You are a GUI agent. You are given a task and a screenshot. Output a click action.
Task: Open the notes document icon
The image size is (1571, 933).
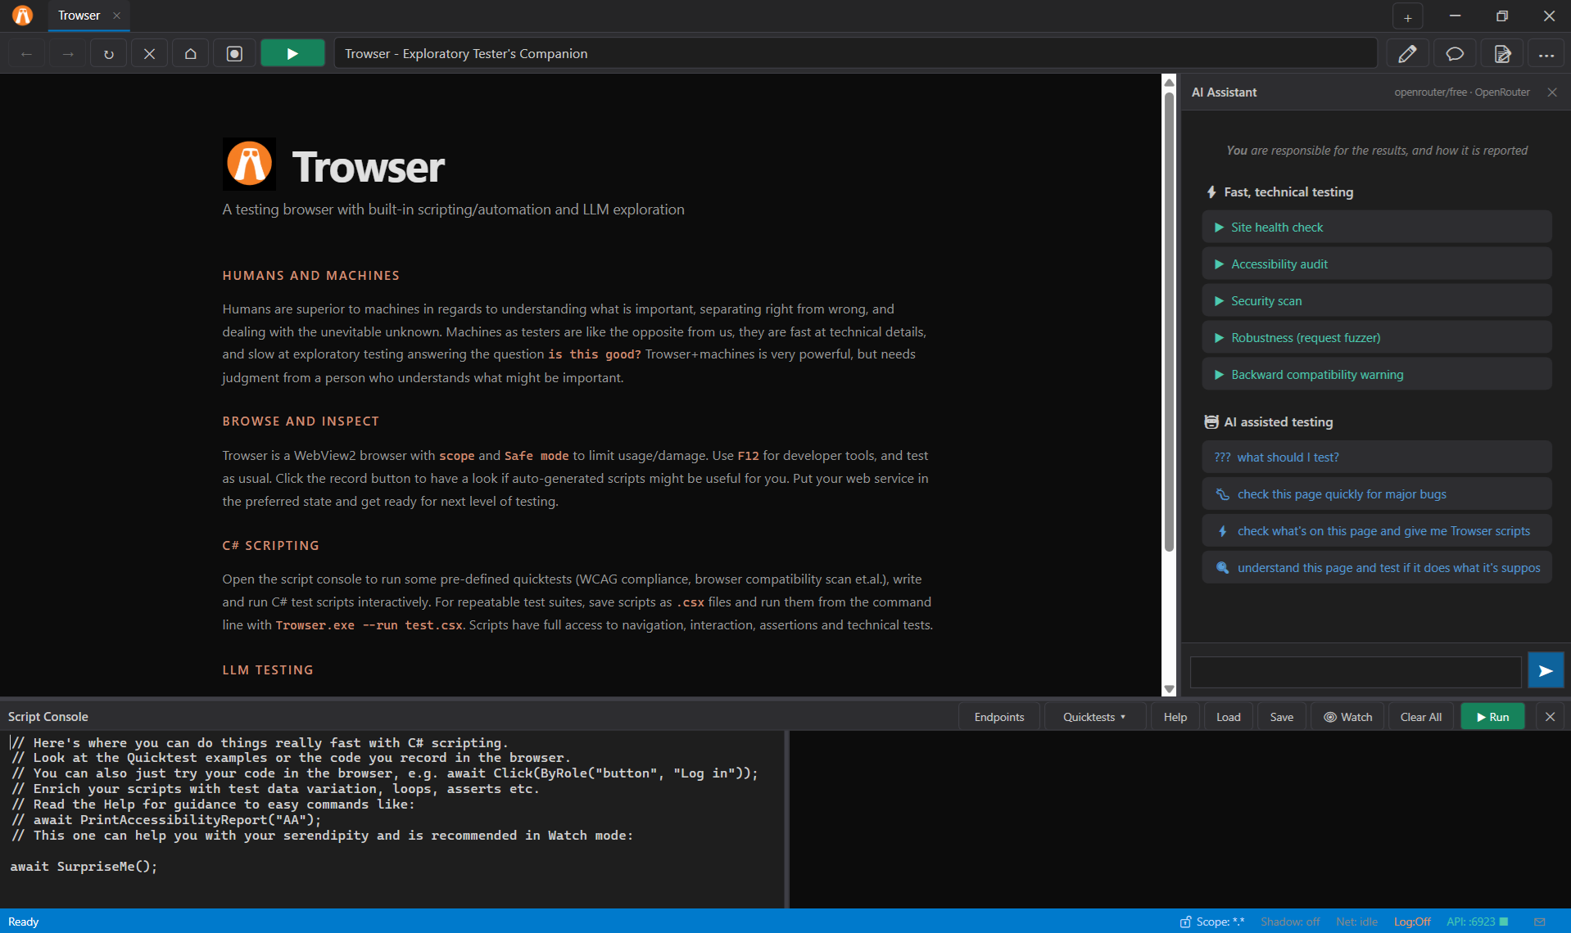[1502, 54]
